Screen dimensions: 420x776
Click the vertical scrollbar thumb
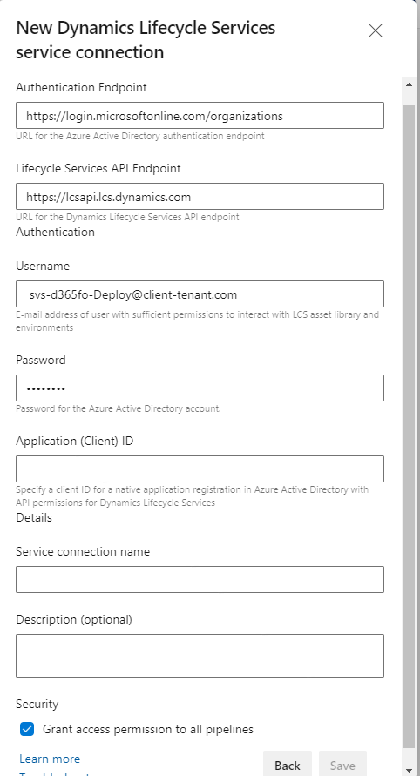tap(409, 426)
